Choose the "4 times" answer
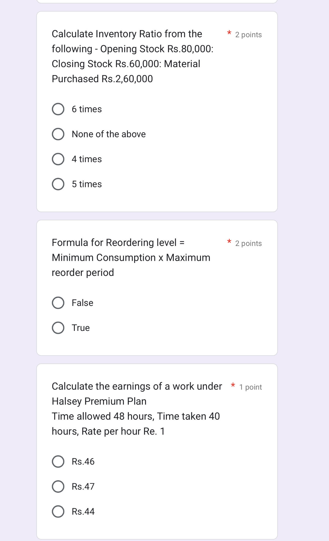Viewport: 329px width, 541px height. [58, 159]
